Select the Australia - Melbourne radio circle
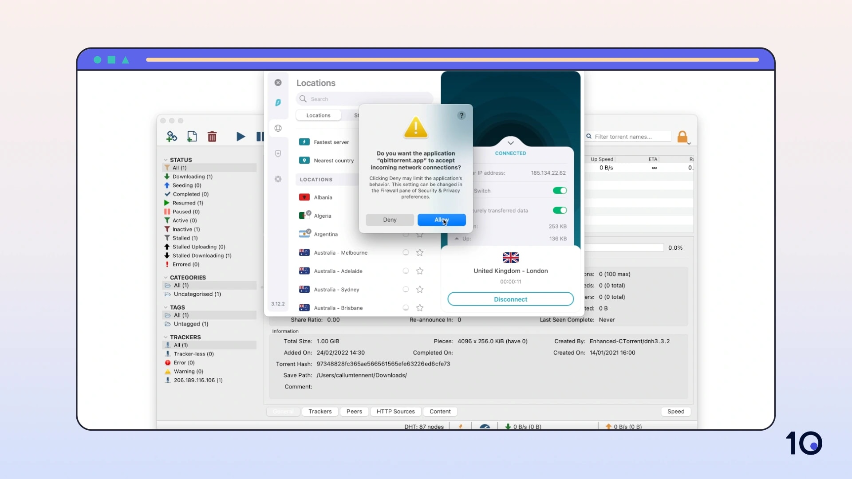Viewport: 852px width, 479px height. (406, 252)
